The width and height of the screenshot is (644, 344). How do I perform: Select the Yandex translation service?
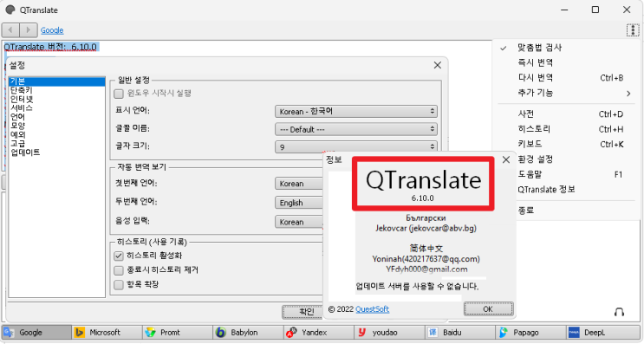(x=319, y=332)
